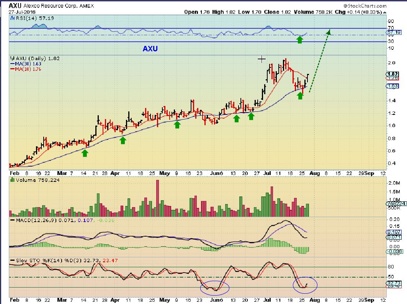Click the 2.0M volume scale label
The image size is (407, 304).
tap(394, 183)
